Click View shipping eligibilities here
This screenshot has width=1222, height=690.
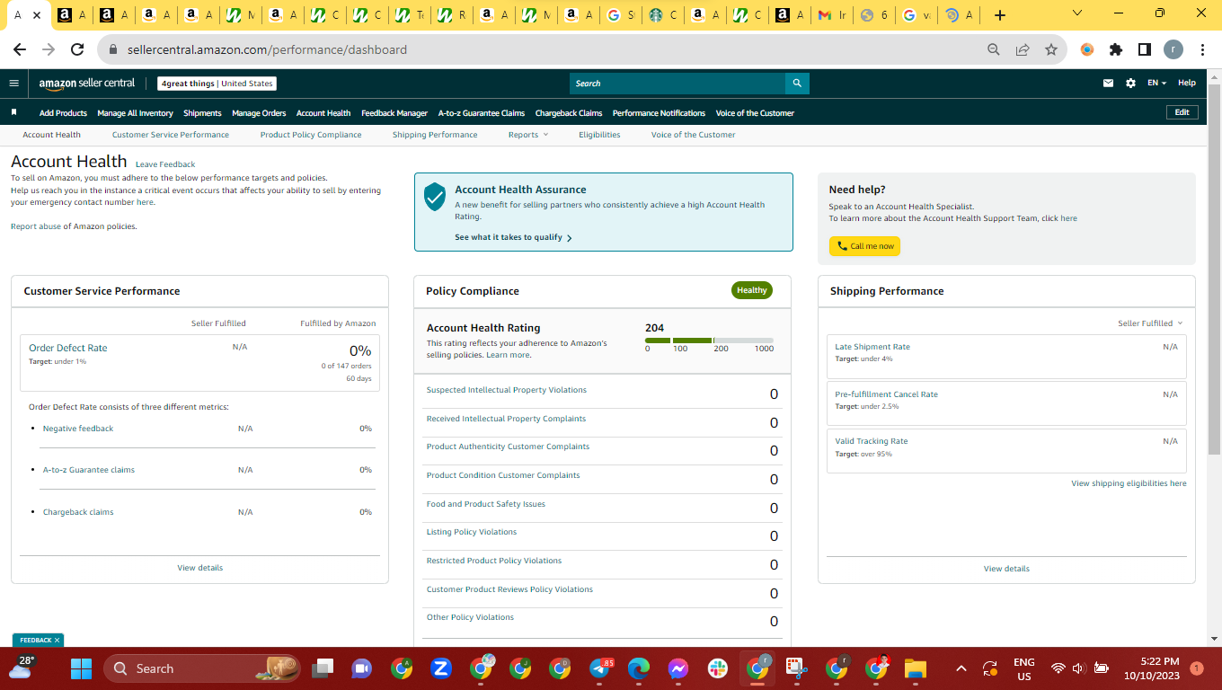click(1129, 483)
